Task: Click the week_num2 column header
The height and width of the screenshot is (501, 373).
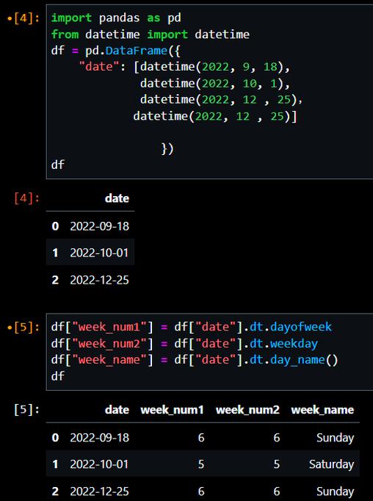Action: coord(247,410)
